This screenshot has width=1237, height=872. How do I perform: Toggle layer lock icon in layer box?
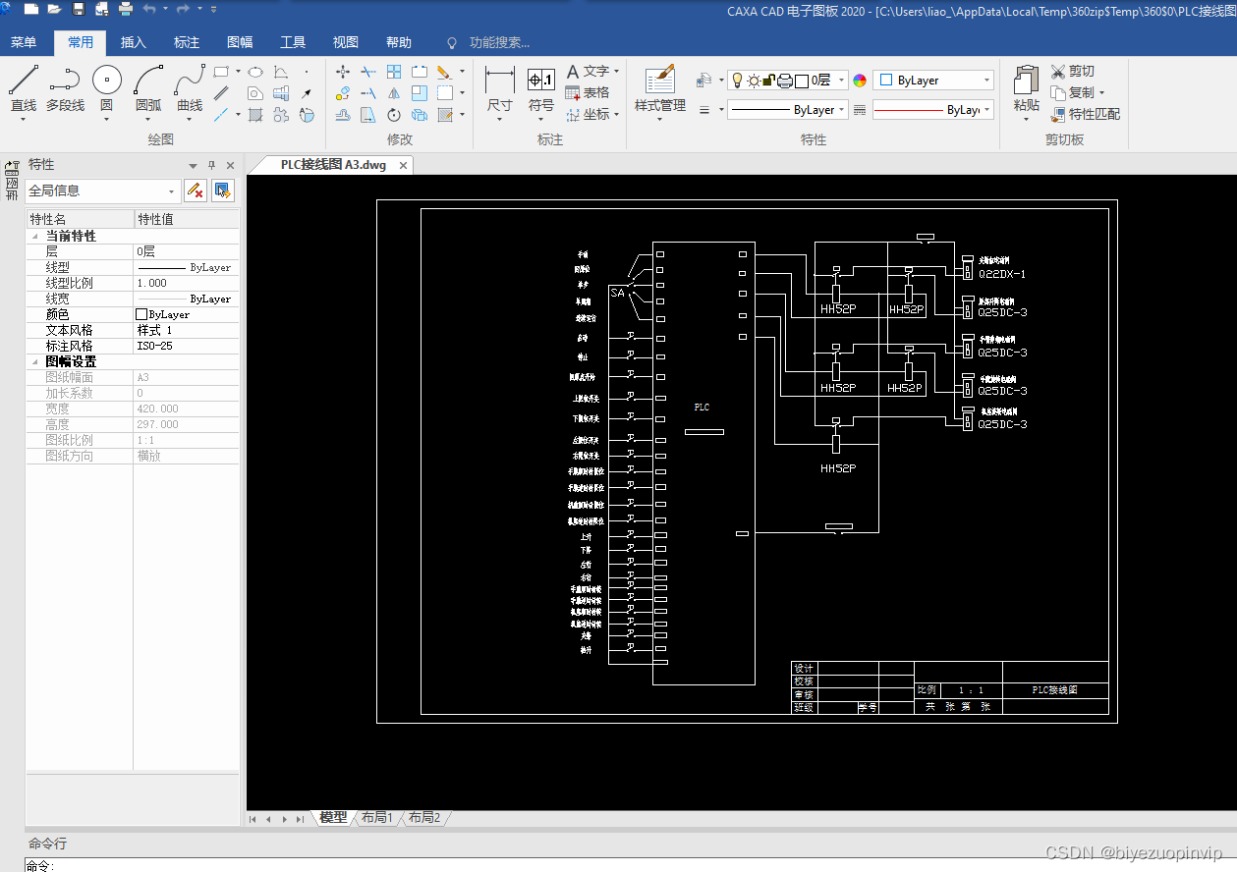769,81
